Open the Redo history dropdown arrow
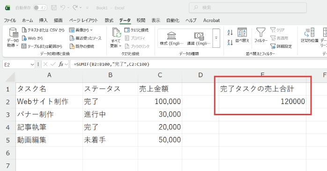Screen dimensions: 327x171 pyautogui.click(x=81, y=7)
